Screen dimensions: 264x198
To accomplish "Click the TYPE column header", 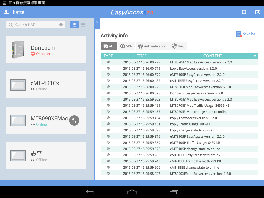I will click(x=108, y=56).
